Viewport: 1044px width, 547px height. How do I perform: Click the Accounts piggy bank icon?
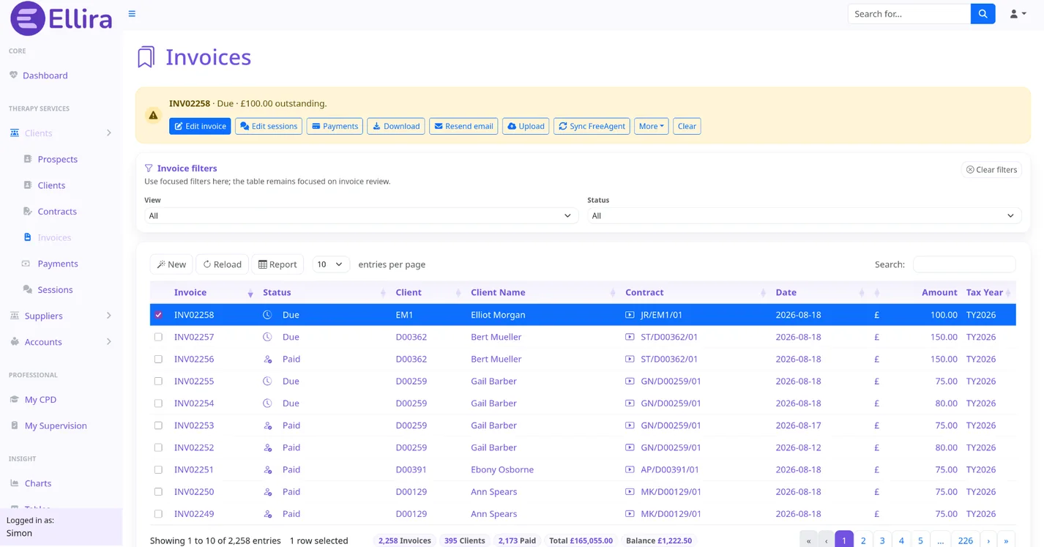(x=15, y=342)
